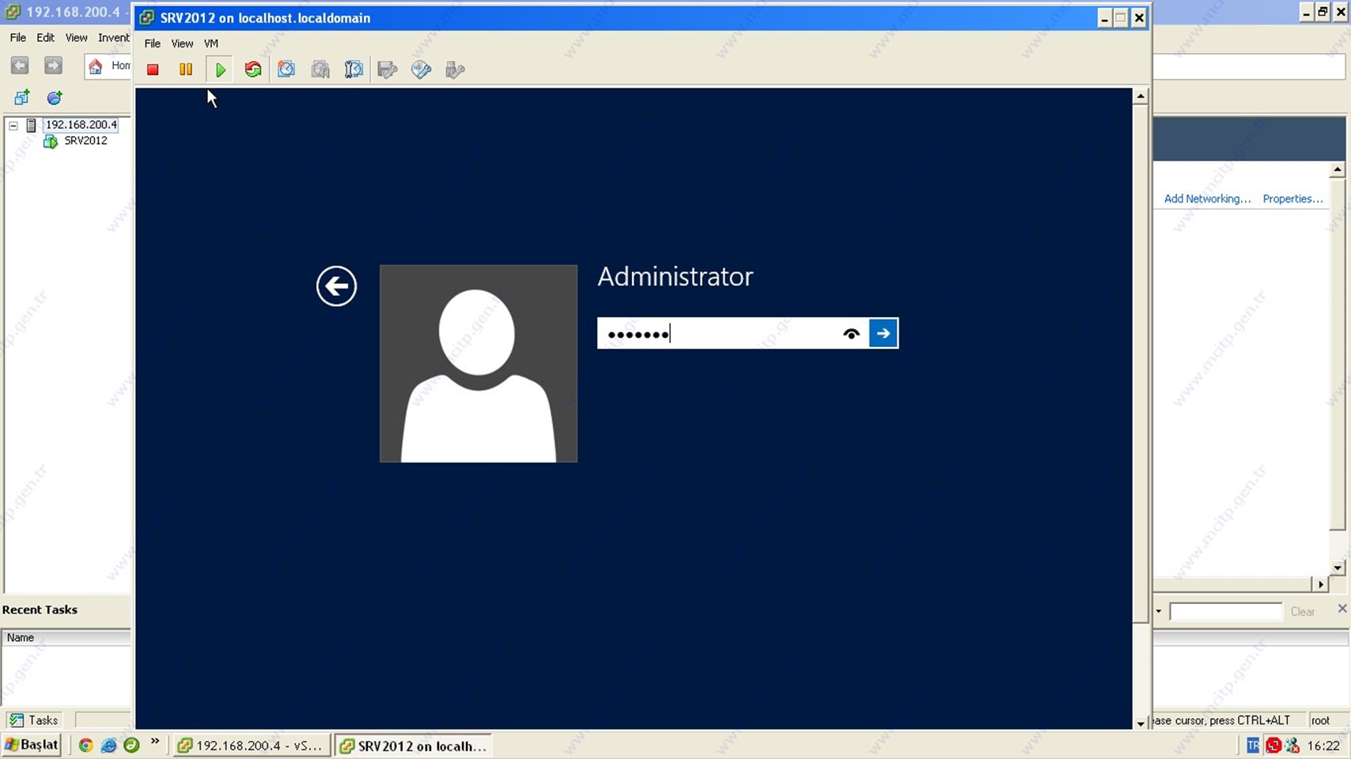Open Edit menu in vSphere Client window

(x=45, y=37)
